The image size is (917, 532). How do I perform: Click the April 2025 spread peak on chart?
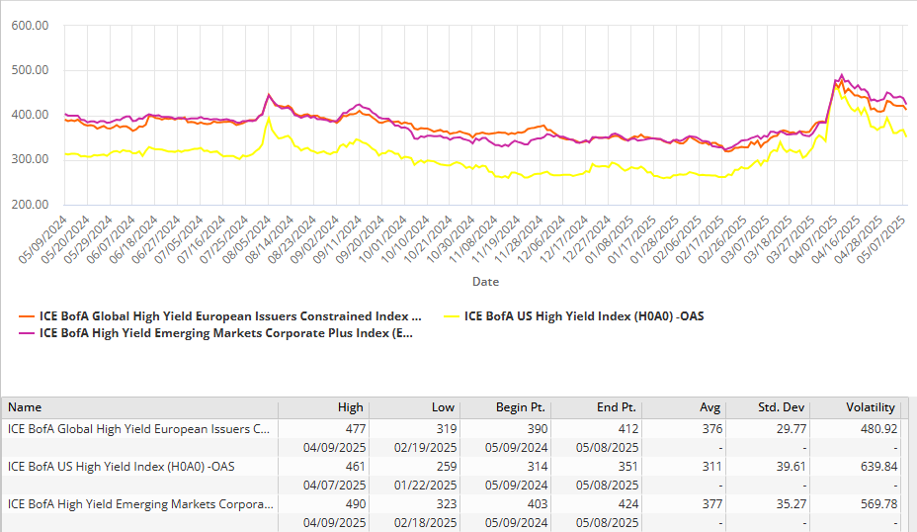point(841,76)
